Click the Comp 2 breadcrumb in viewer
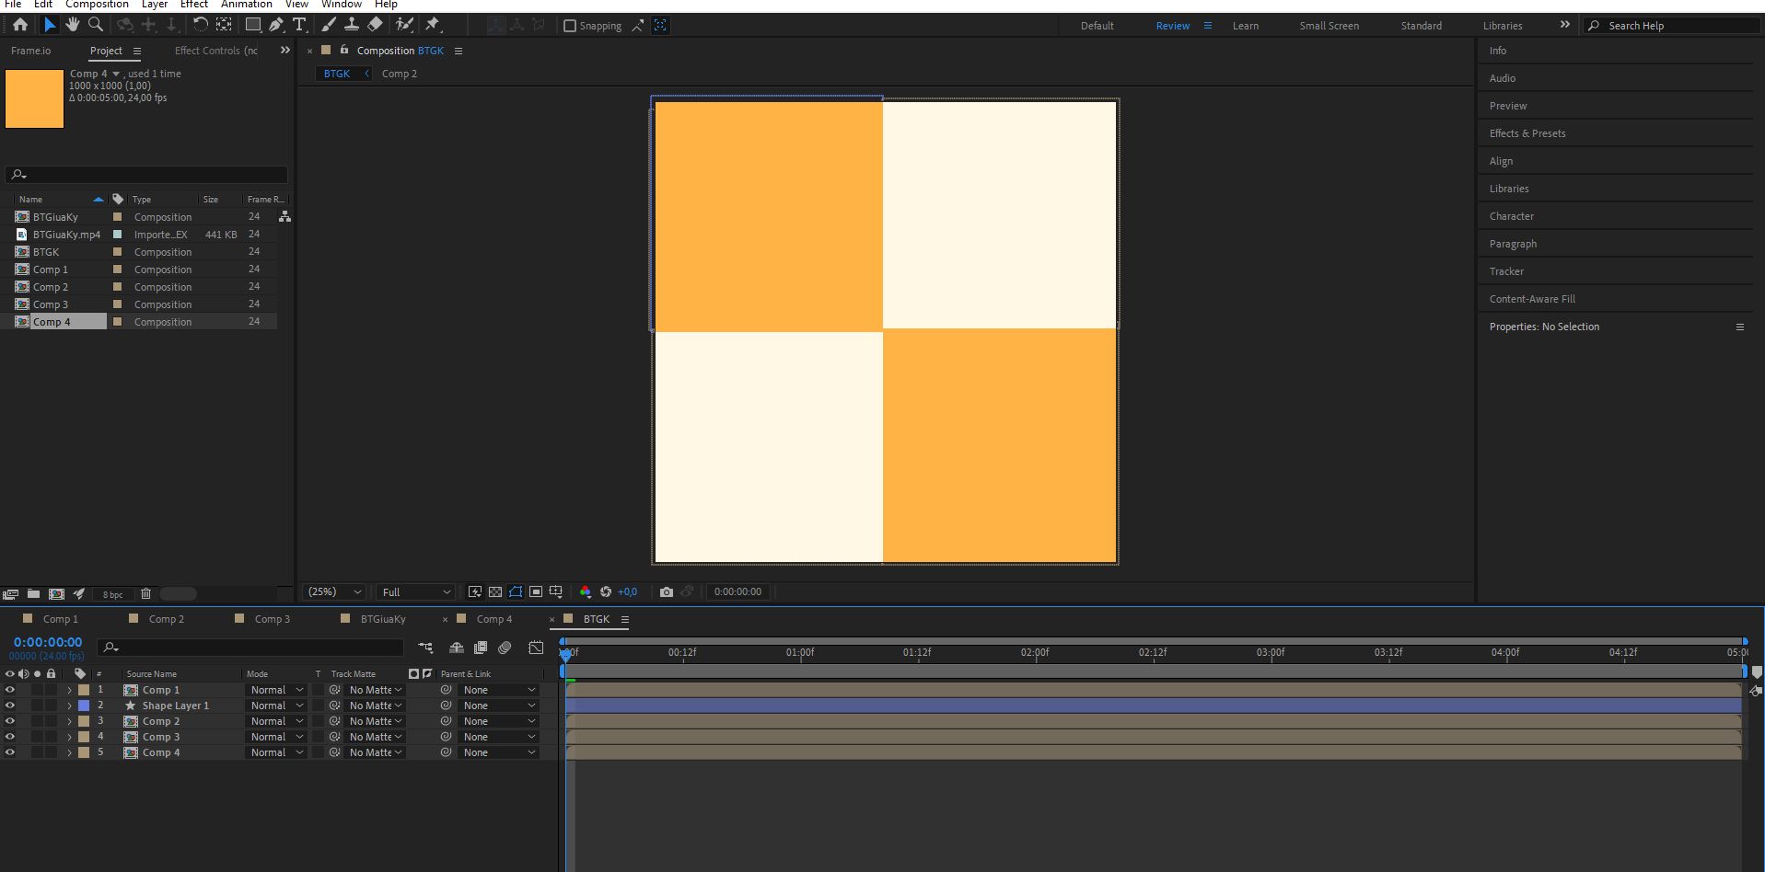Viewport: 1765px width, 872px height. tap(400, 74)
